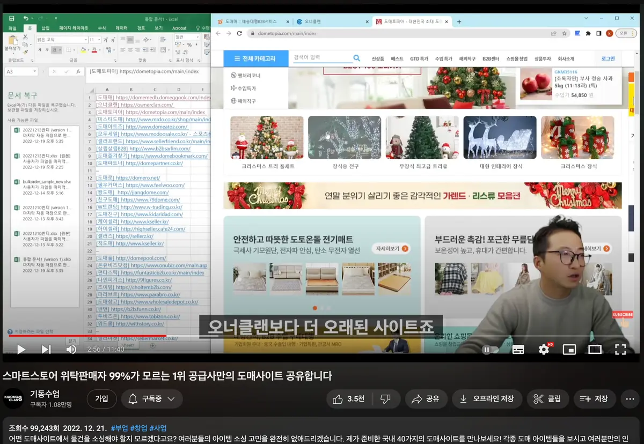Screen dimensions: 644x444
Task: Open the font size 11 dropdown
Action: 99,40
